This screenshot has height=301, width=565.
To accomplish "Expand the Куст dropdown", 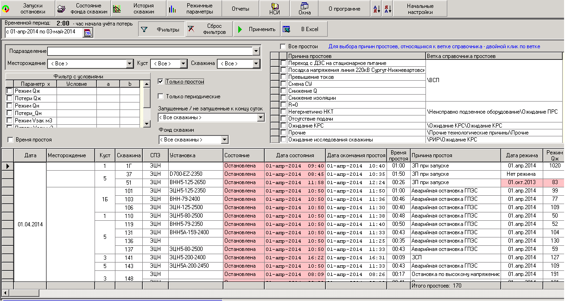I will coord(184,64).
